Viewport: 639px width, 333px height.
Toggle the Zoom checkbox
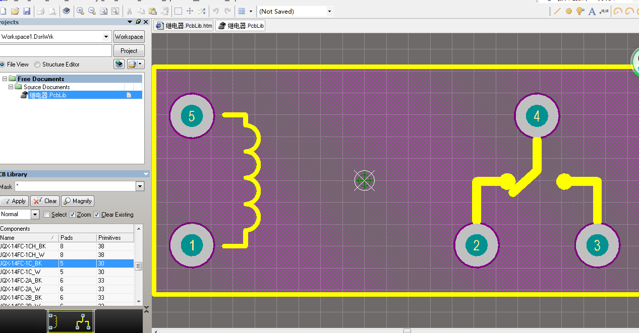click(72, 215)
